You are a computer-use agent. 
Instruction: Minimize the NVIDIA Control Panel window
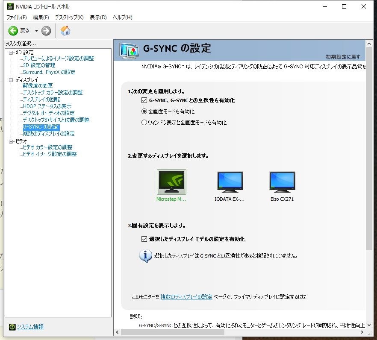pyautogui.click(x=325, y=6)
